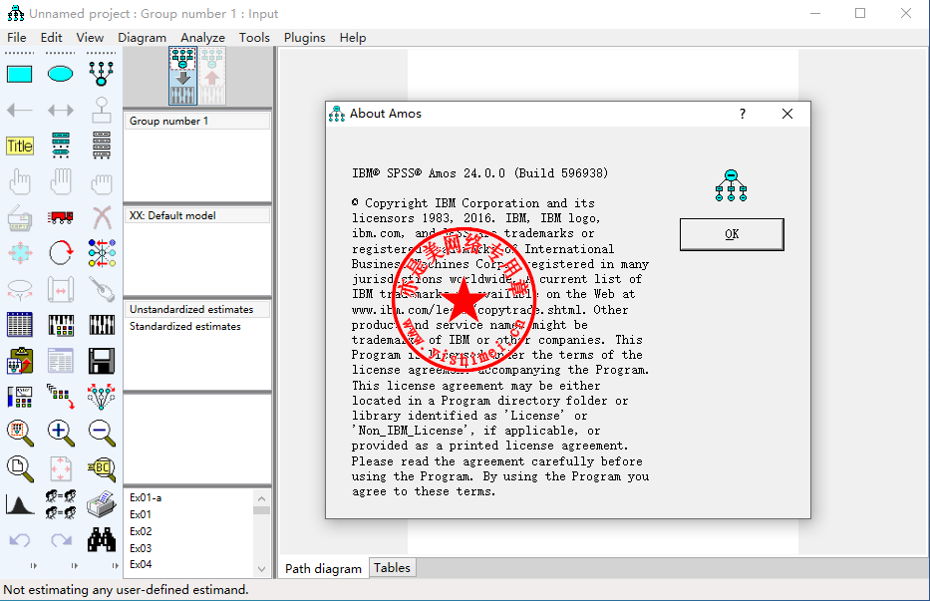Open the File menu
Image resolution: width=930 pixels, height=601 pixels.
coord(17,38)
